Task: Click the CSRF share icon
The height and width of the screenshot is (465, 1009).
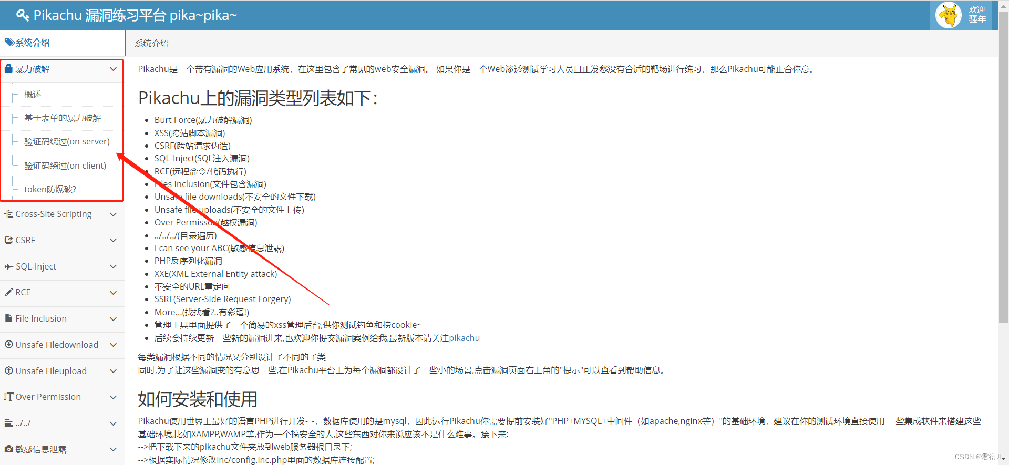Action: [x=8, y=240]
